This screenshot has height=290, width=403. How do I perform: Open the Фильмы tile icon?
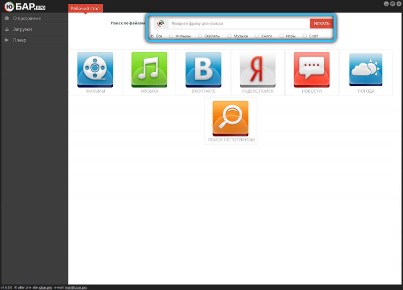click(95, 69)
